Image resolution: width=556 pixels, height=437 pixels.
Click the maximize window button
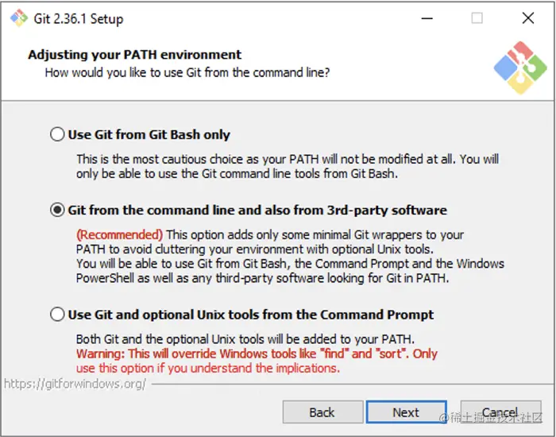477,18
